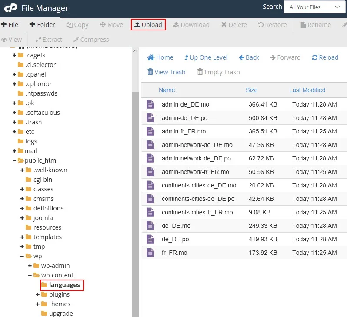Expand the .cagefs folder
Image resolution: width=347 pixels, height=317 pixels.
[x=14, y=55]
